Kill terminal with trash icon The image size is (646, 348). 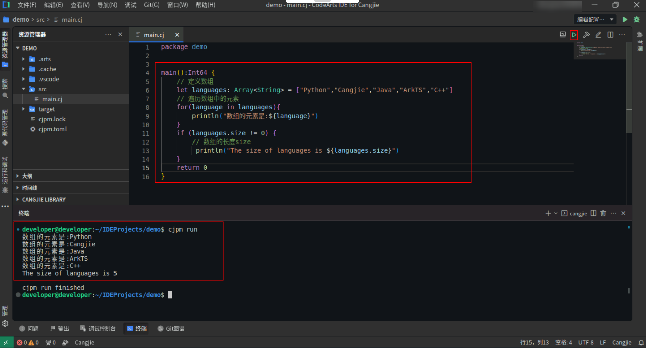pyautogui.click(x=603, y=213)
